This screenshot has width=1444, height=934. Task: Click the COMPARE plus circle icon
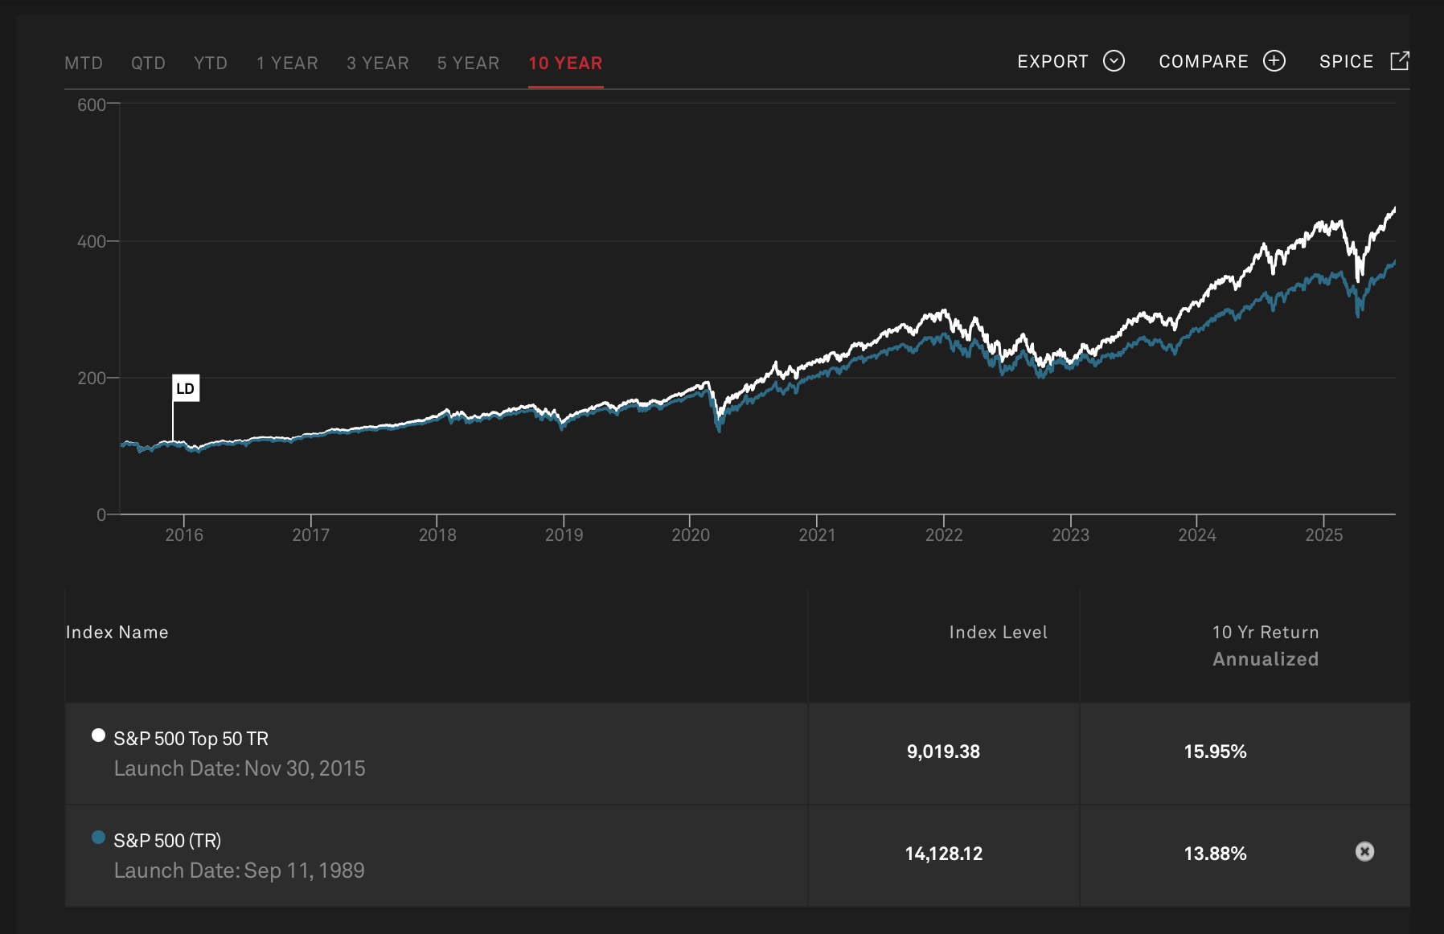coord(1274,61)
